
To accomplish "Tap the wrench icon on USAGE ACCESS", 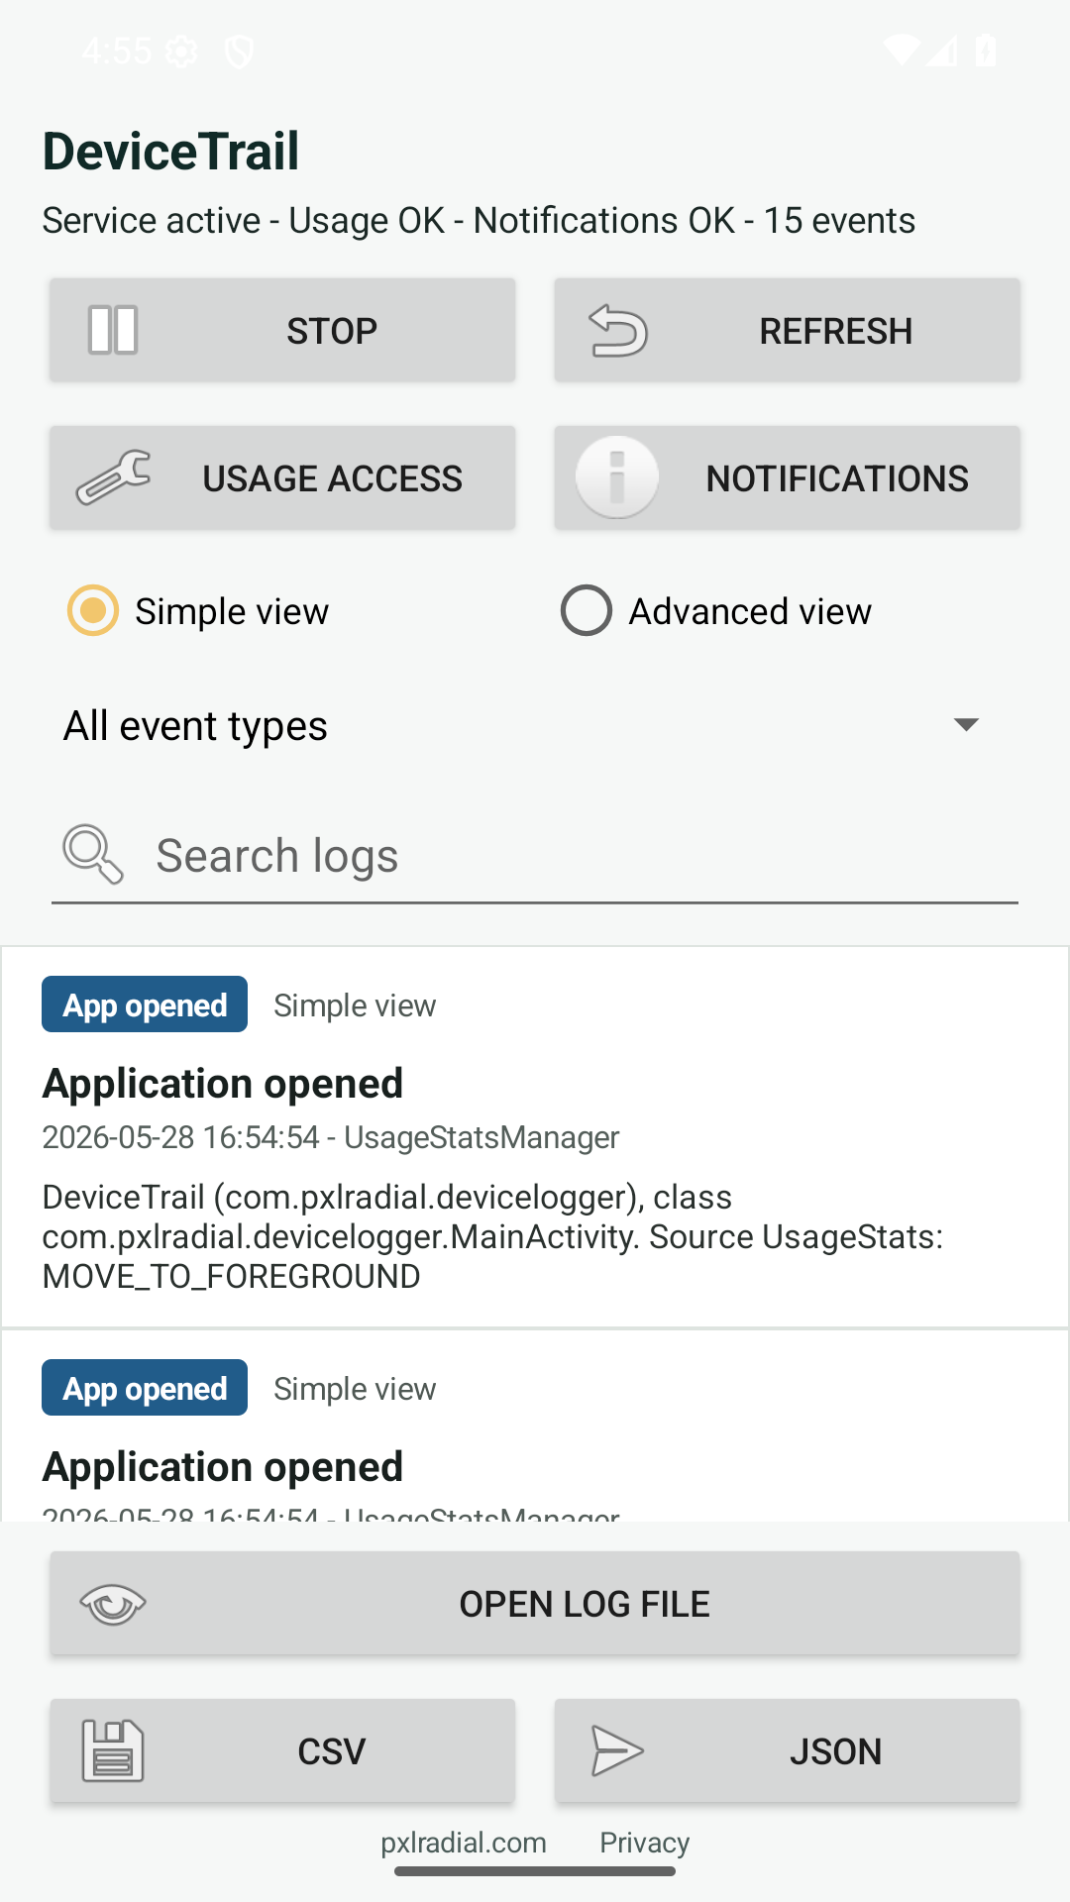I will 113,477.
